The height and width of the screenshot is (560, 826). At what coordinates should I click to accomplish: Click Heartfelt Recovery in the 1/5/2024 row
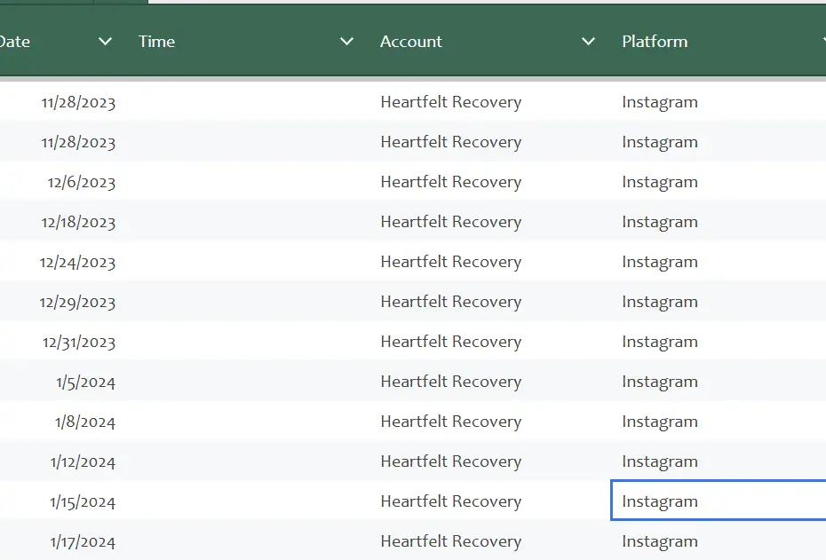(451, 383)
